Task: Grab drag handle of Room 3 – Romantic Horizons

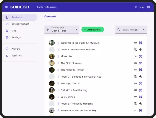Action: 58,104
